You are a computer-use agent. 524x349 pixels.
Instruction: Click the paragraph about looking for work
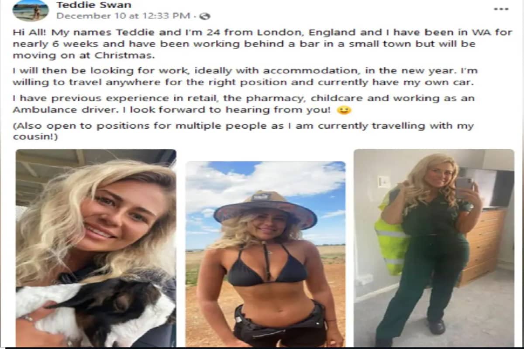[245, 76]
